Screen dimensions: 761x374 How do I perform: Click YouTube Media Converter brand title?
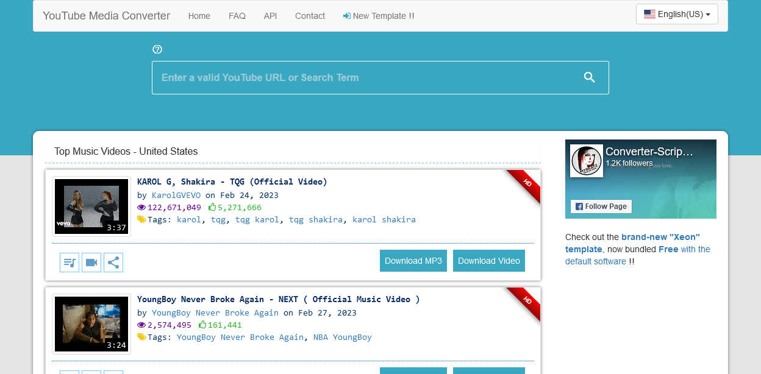coord(107,16)
